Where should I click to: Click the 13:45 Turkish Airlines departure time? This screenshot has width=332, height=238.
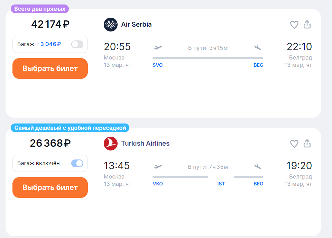[117, 166]
